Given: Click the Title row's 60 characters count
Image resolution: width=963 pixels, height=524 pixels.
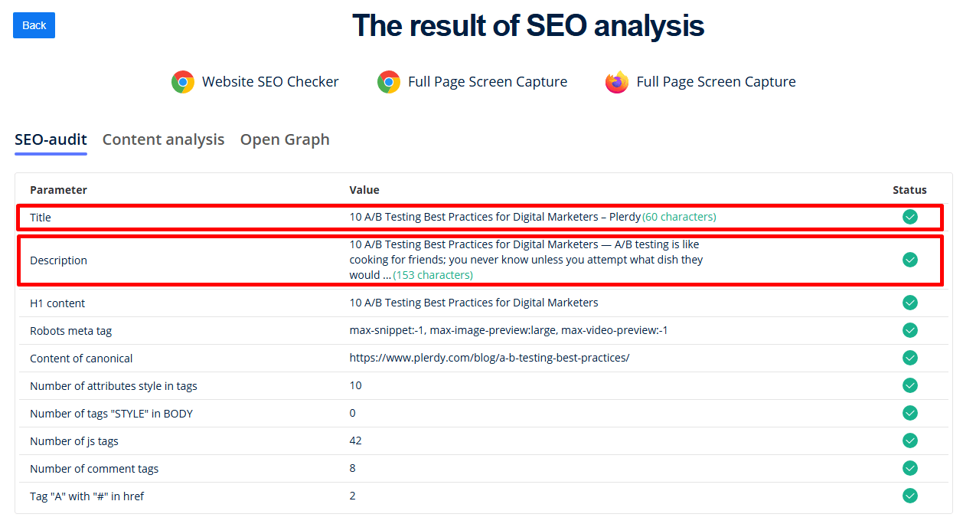Looking at the screenshot, I should (680, 217).
